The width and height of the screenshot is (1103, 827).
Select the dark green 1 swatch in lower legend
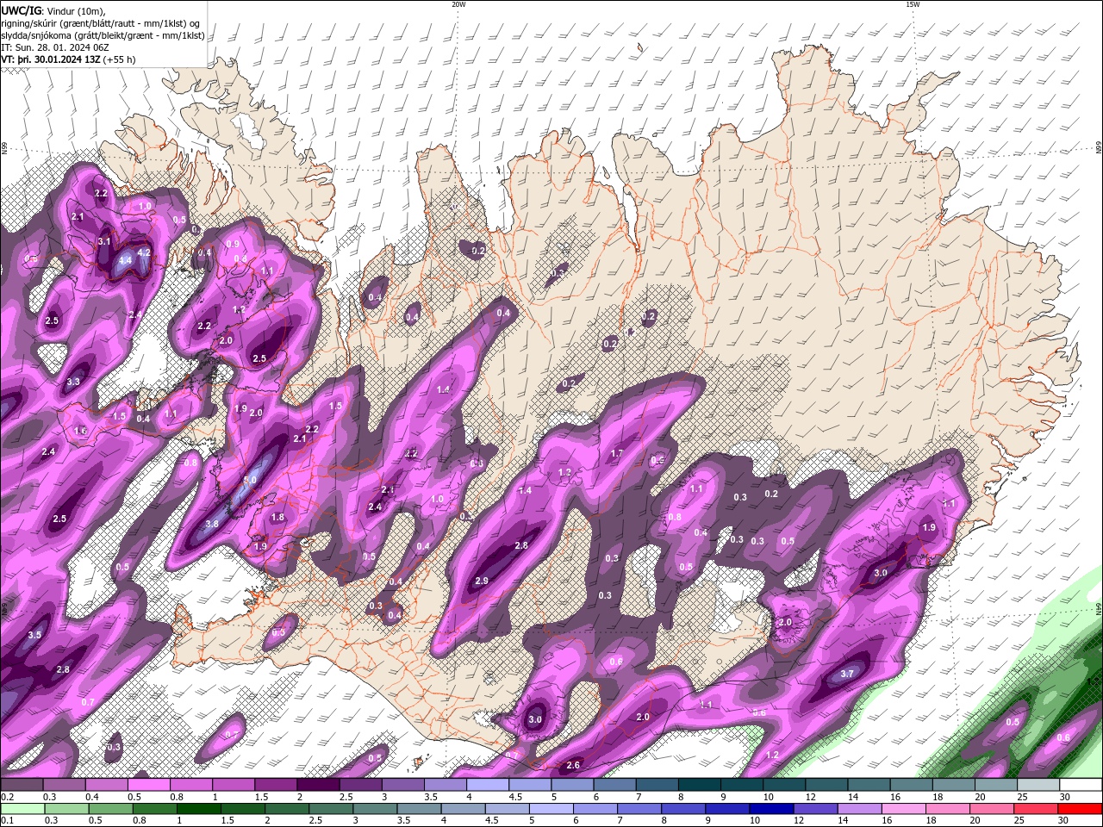point(199,809)
